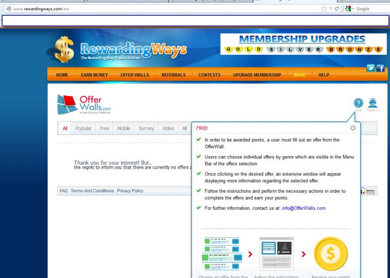
Task: Open the FAQ link
Action: pyautogui.click(x=64, y=191)
